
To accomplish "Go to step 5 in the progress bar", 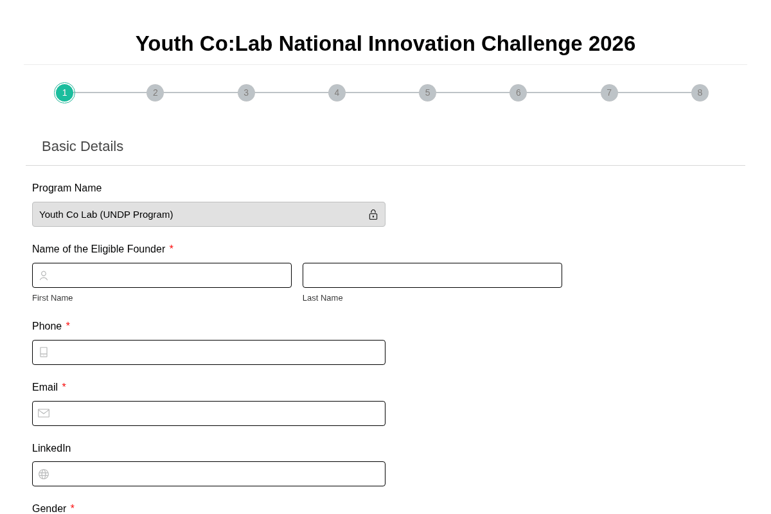I will point(427,93).
